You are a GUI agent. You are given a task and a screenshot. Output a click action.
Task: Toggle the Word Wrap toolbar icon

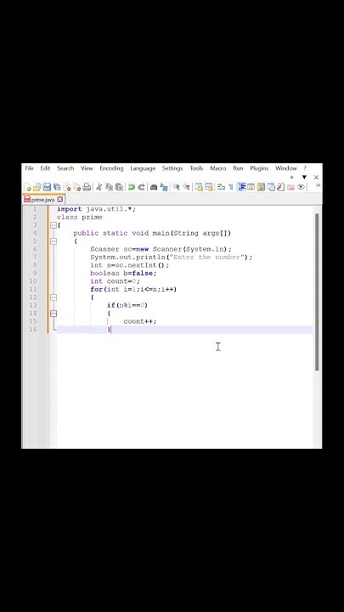point(221,187)
